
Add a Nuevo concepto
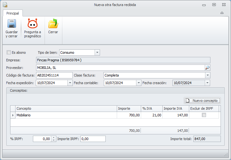pos(202,101)
